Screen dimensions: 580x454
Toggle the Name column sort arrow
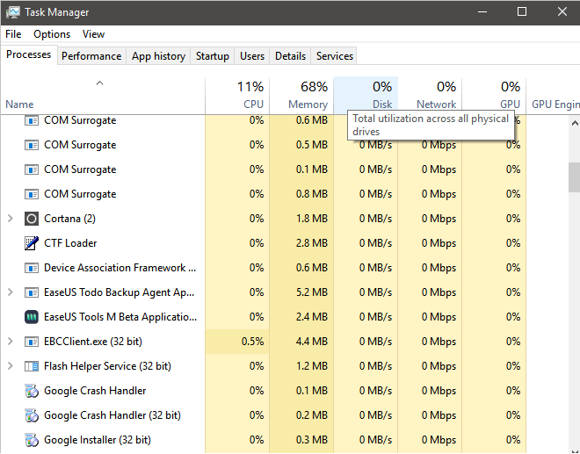[x=99, y=83]
